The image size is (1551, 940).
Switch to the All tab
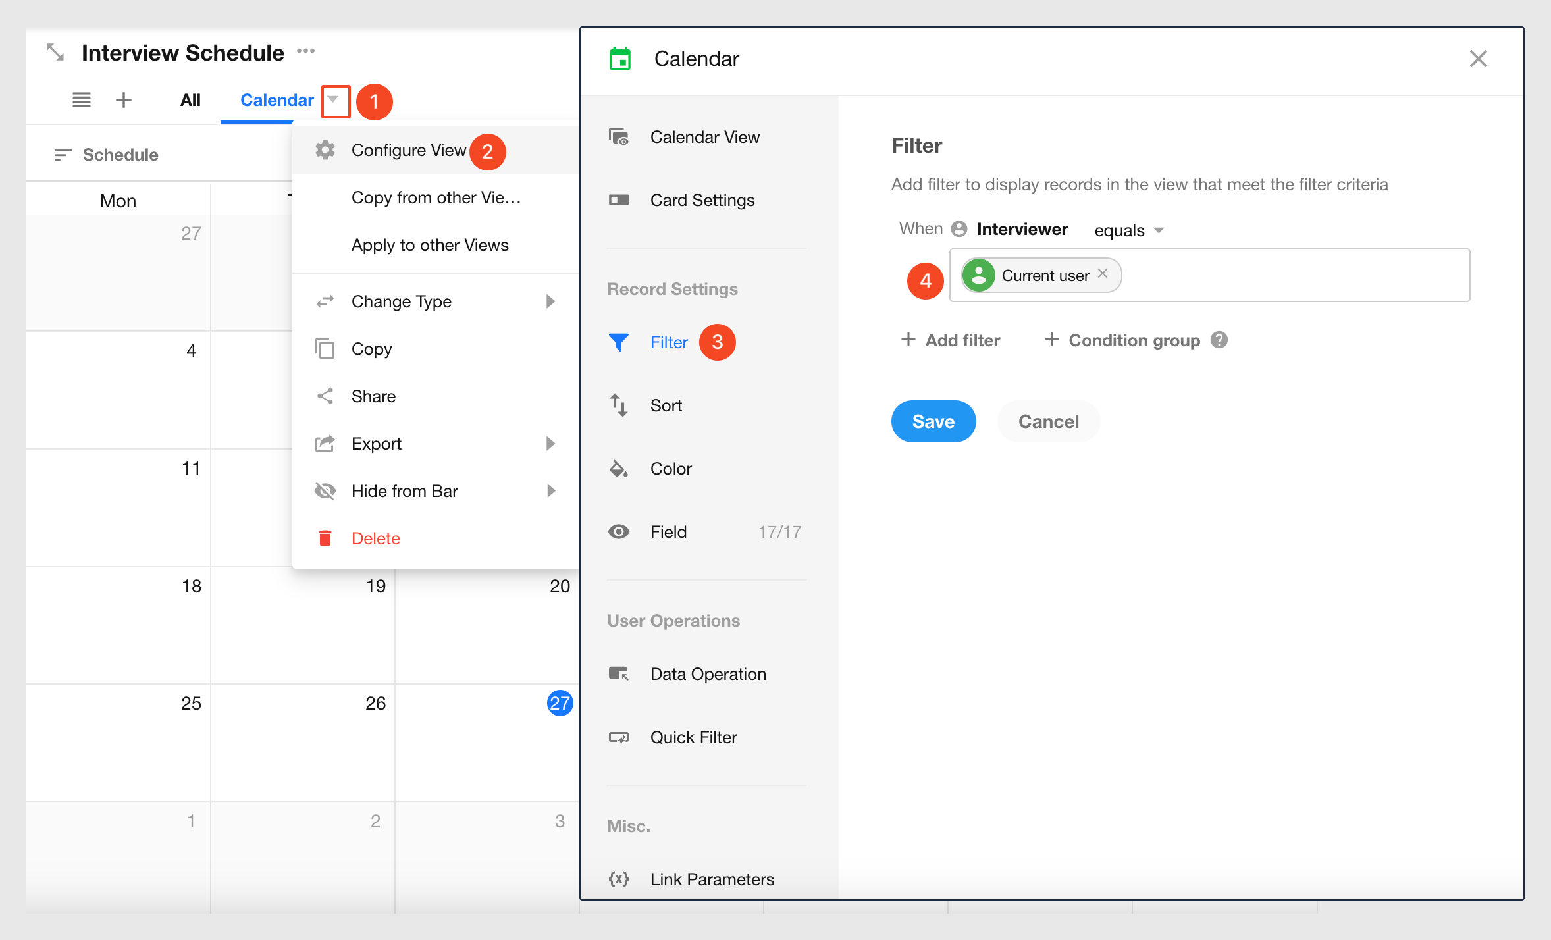[x=190, y=100]
